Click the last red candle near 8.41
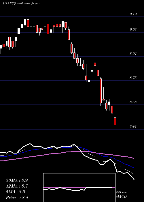The image size is (144, 202). point(115,121)
